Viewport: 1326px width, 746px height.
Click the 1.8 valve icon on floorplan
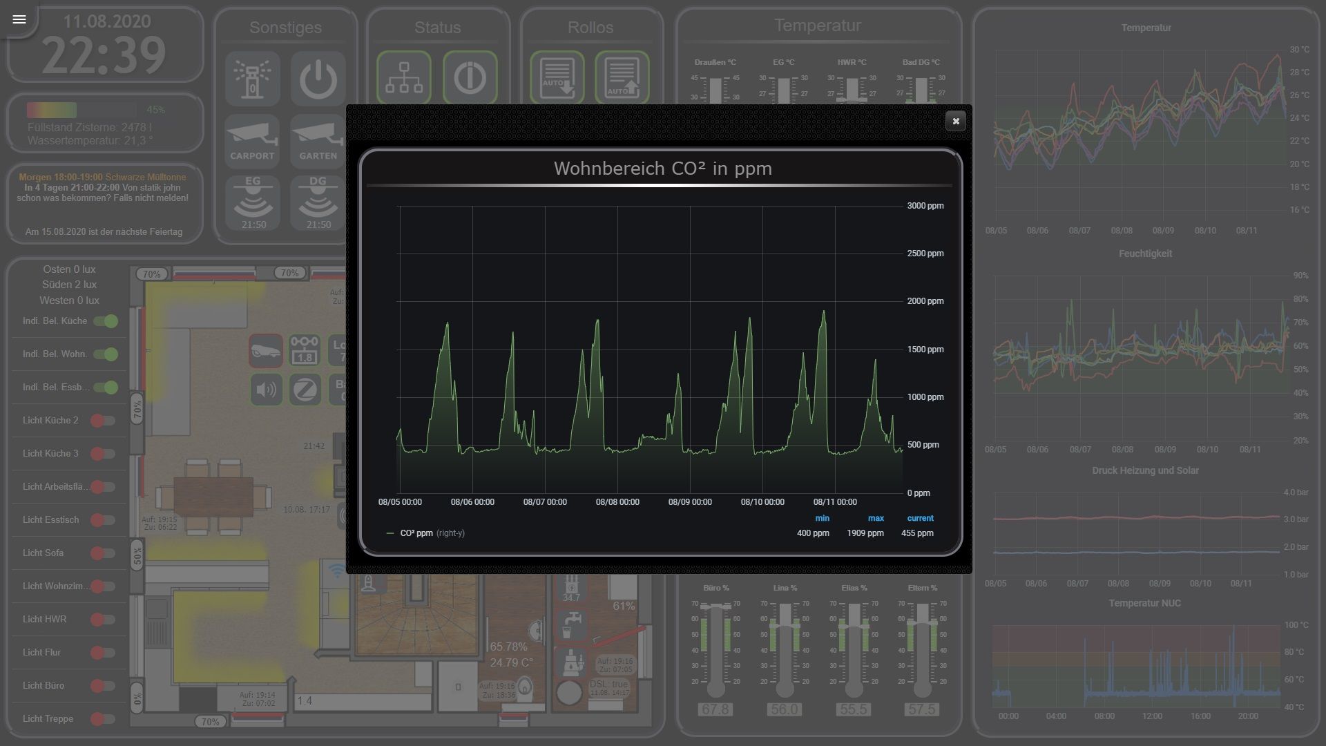click(305, 351)
